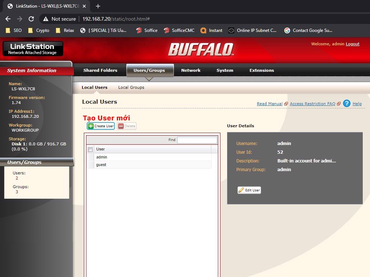This screenshot has width=370, height=277.
Task: Click the LS-WXL7C8 device name
Action: 23,89
